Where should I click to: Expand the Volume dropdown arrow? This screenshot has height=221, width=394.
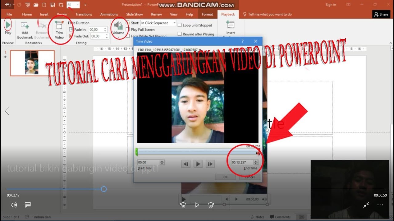coord(118,37)
